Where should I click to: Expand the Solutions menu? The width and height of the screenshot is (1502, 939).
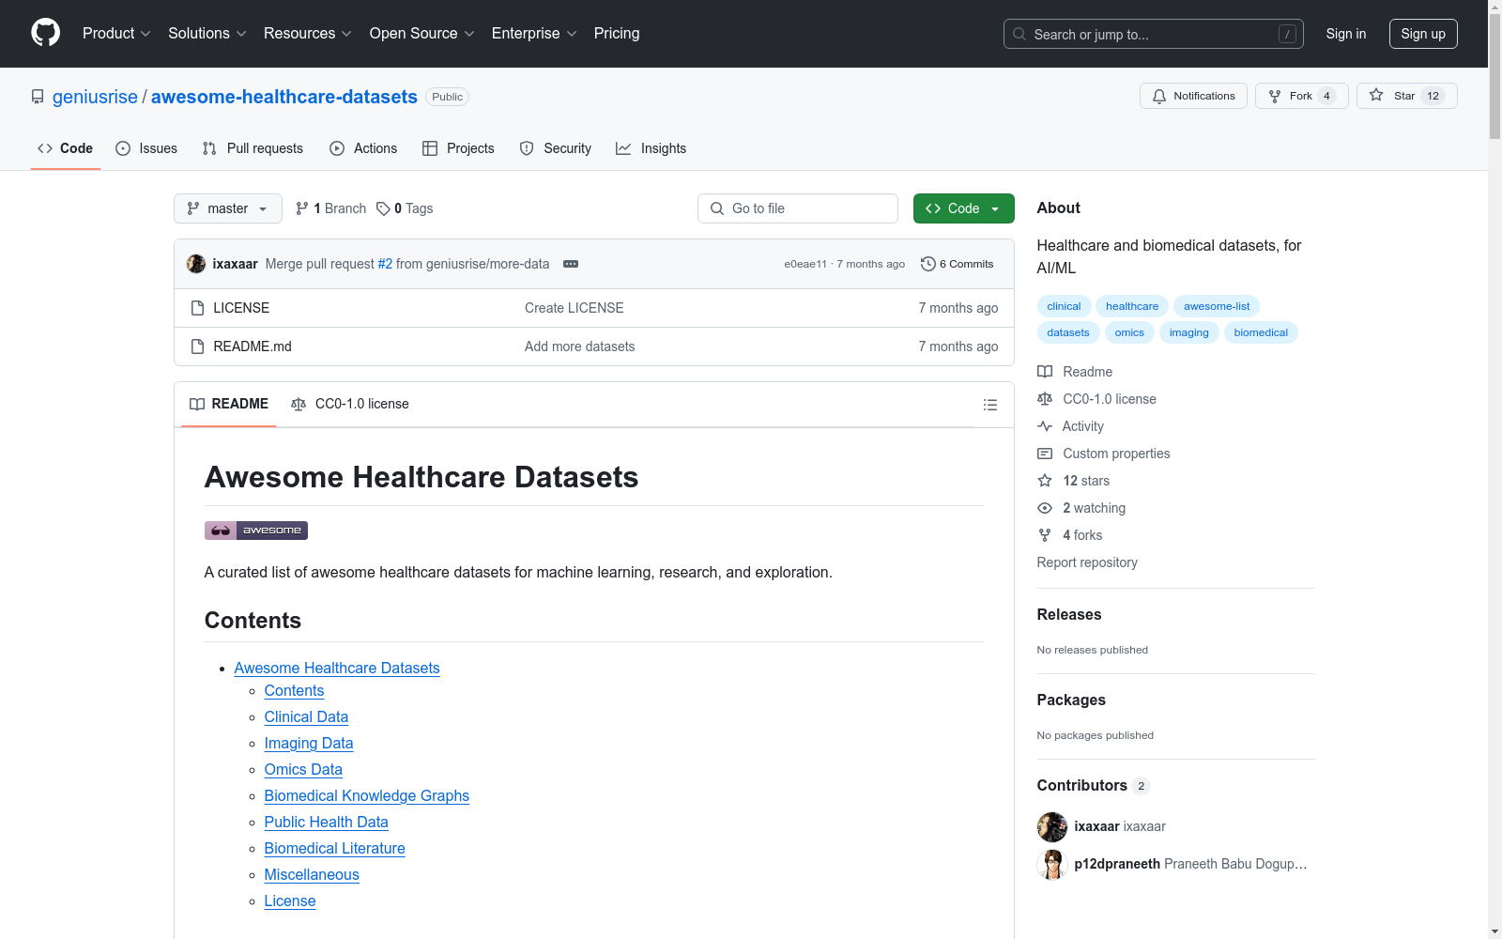click(207, 34)
